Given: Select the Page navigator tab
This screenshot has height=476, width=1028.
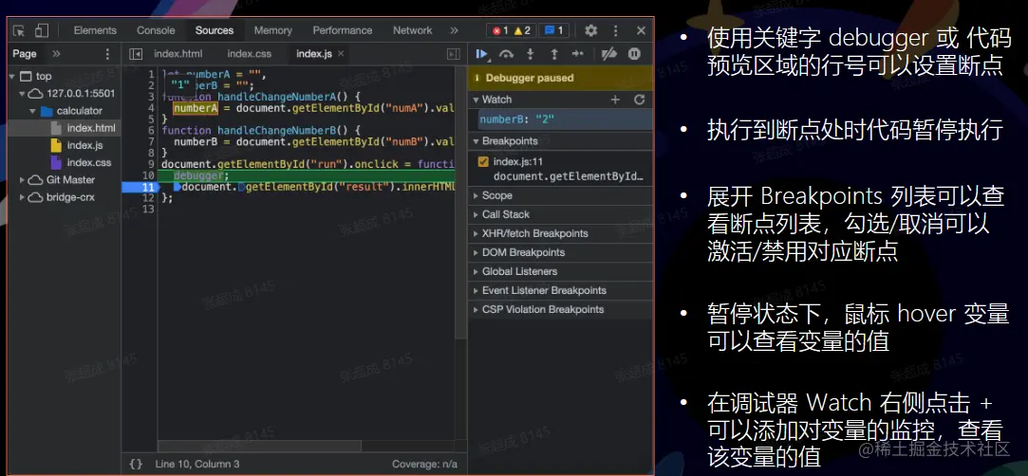Looking at the screenshot, I should point(25,54).
